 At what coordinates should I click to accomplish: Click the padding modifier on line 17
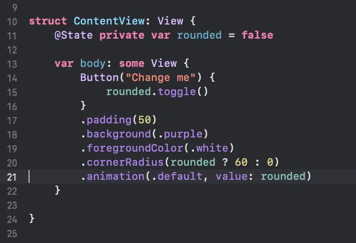pos(109,120)
